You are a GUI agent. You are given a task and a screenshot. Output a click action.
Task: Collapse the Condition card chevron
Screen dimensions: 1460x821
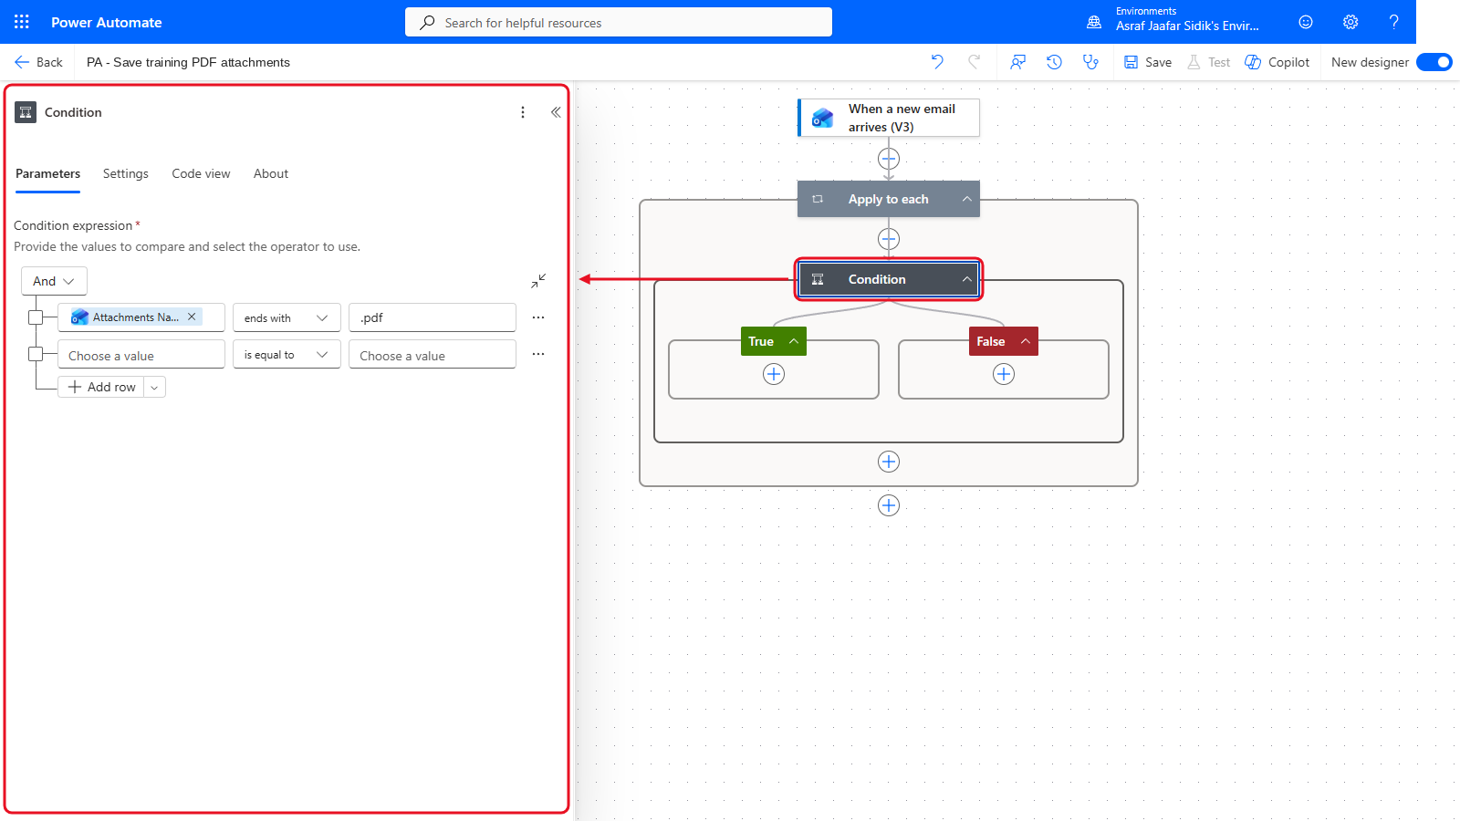[x=966, y=279]
